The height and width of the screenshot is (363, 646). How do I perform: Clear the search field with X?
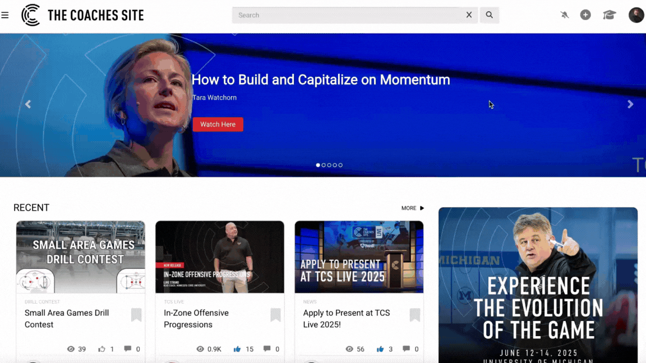469,15
